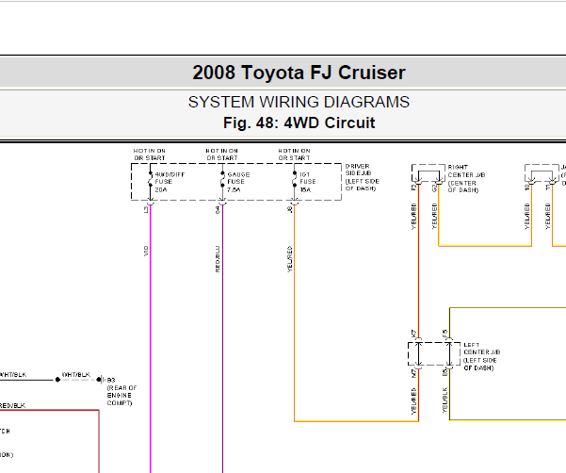This screenshot has height=473, width=566.
Task: Click the dashed WHT/BLK label near IB3
Action: 75,375
